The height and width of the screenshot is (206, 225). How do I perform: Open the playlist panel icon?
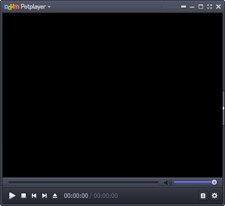tap(203, 196)
